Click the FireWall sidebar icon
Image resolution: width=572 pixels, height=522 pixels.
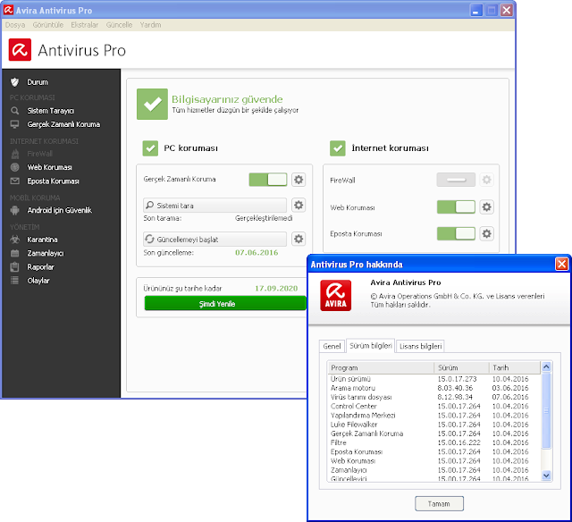coord(15,154)
